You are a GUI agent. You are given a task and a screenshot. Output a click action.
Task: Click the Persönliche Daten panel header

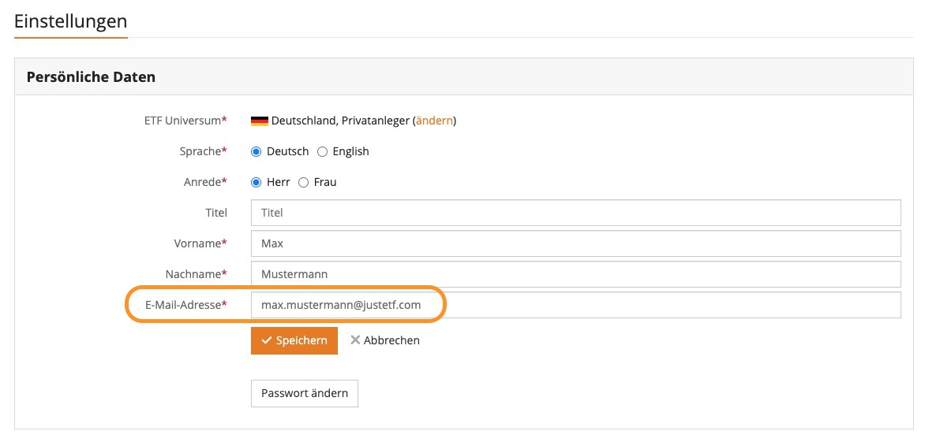(x=91, y=77)
